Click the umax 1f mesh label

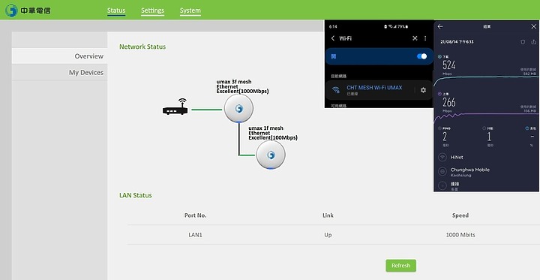tap(265, 128)
